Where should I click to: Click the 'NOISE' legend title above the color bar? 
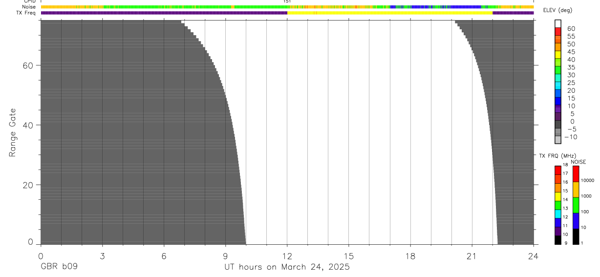click(579, 162)
